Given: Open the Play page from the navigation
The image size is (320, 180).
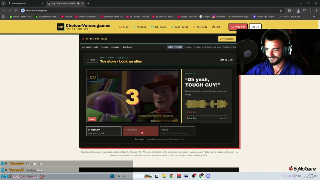Looking at the screenshot, I should (124, 27).
